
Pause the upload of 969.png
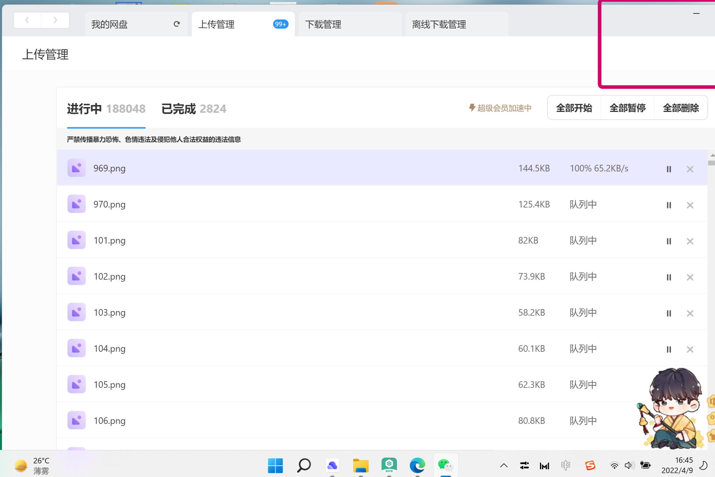pos(668,169)
